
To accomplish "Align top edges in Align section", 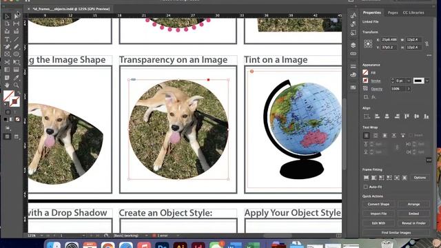I will click(x=407, y=116).
